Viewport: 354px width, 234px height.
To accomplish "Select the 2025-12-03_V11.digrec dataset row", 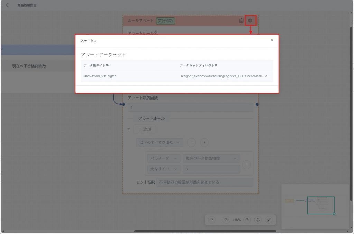I will (x=177, y=76).
